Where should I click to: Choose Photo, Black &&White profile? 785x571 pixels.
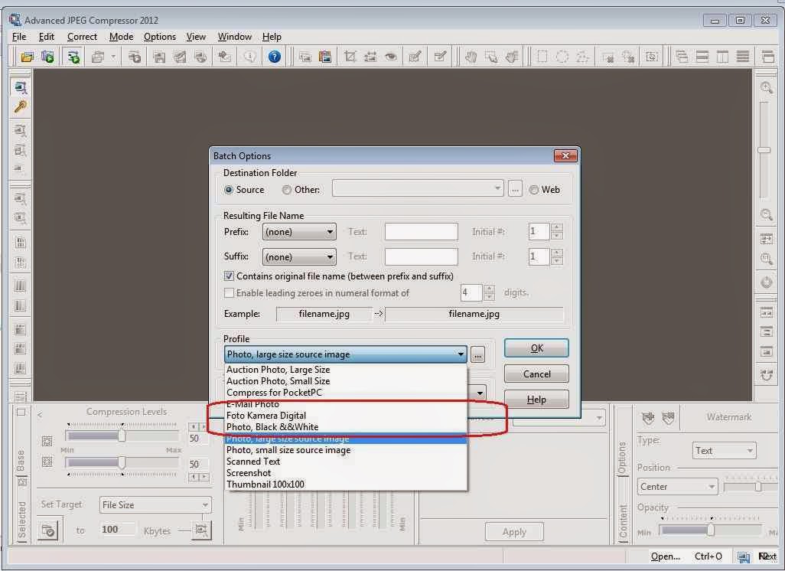tap(345, 427)
